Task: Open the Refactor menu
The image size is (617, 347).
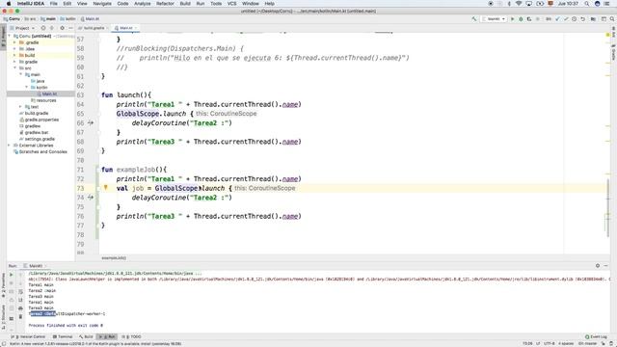Action: pos(165,4)
